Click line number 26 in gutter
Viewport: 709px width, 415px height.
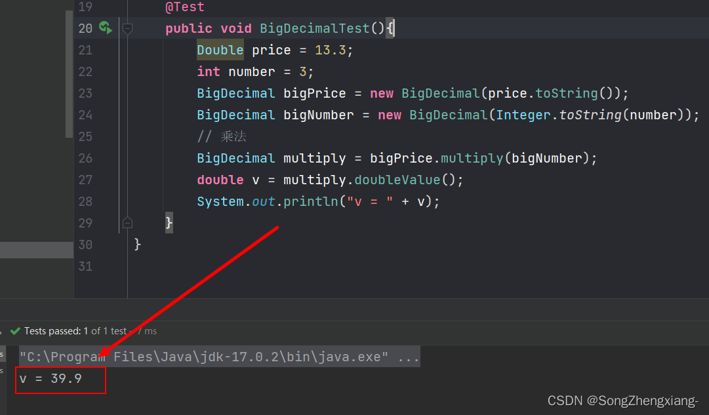(x=85, y=158)
